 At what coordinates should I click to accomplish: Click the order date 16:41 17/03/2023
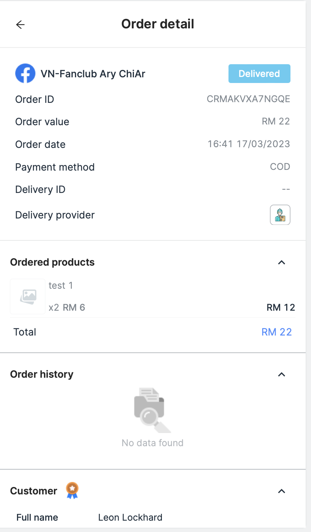point(249,144)
